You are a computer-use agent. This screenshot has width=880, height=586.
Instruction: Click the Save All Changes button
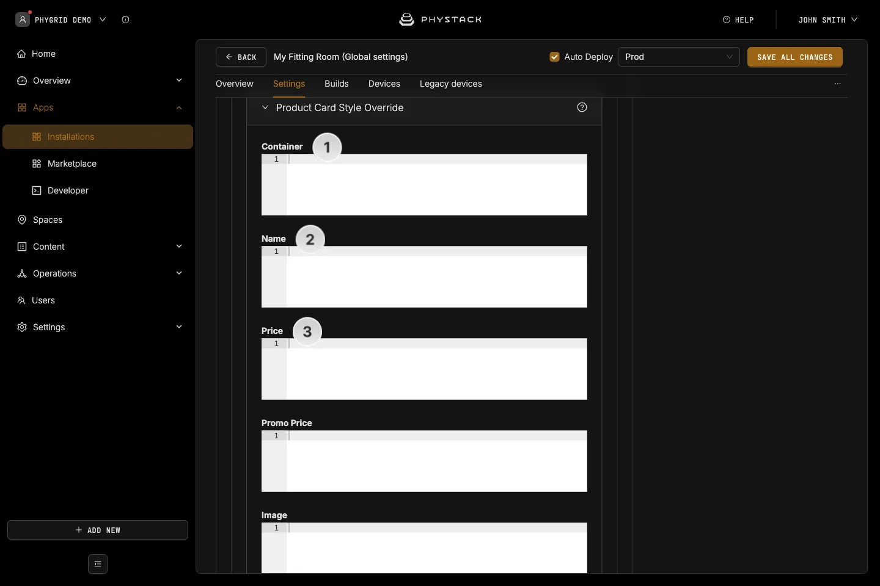[x=795, y=57]
